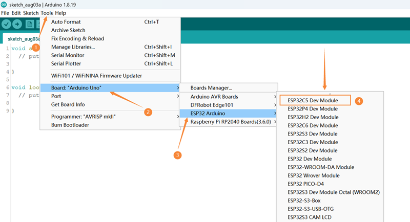Viewport: 410px width, 222px height.
Task: Switch to the sketch_aug03a tab
Action: (20, 39)
